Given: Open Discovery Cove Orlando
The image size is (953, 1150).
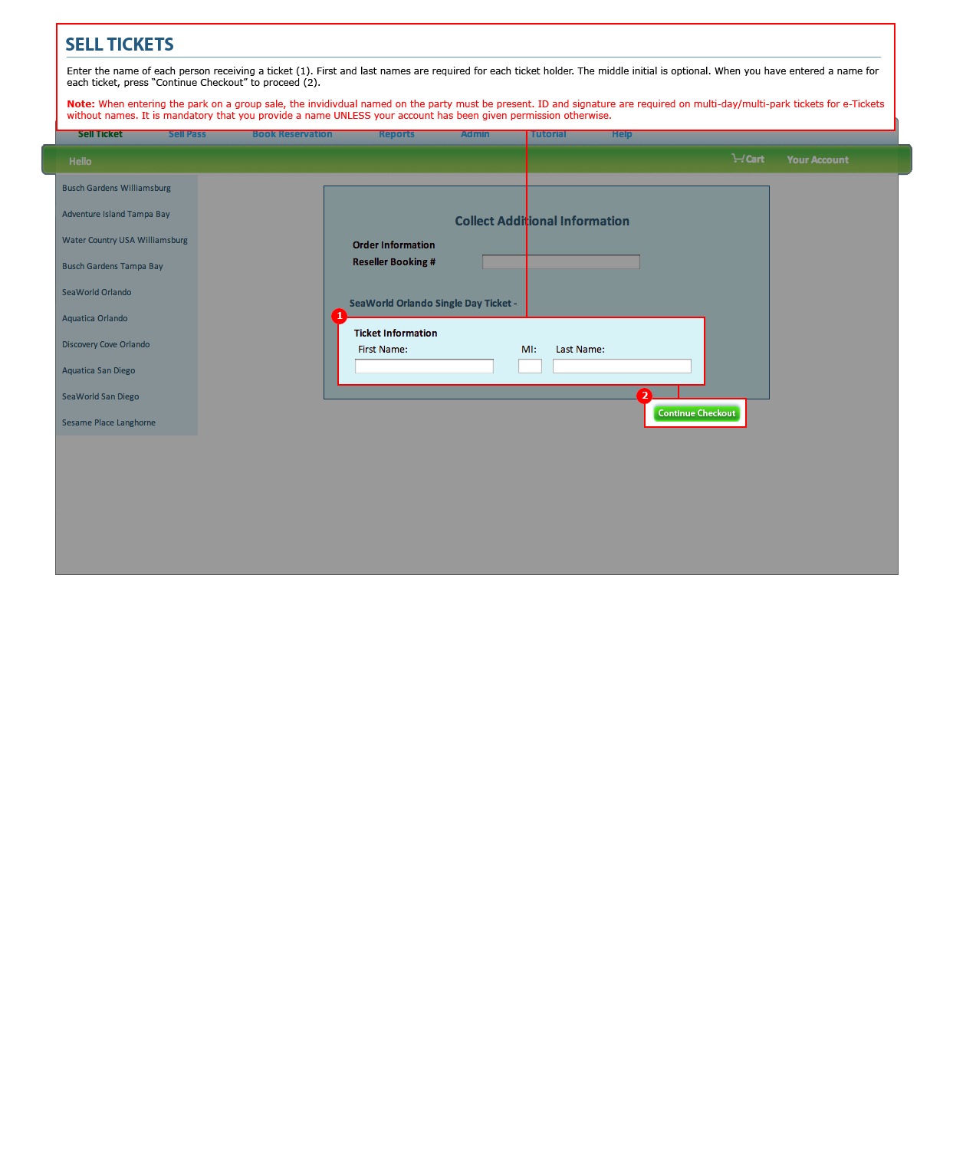Looking at the screenshot, I should [106, 344].
